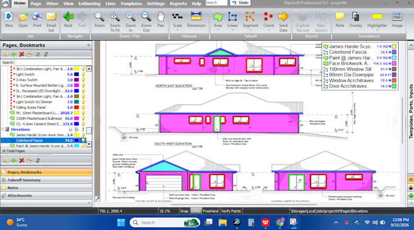The height and width of the screenshot is (230, 414).
Task: Click refresh icon in Pages toolbar
Action: pyautogui.click(x=38, y=54)
